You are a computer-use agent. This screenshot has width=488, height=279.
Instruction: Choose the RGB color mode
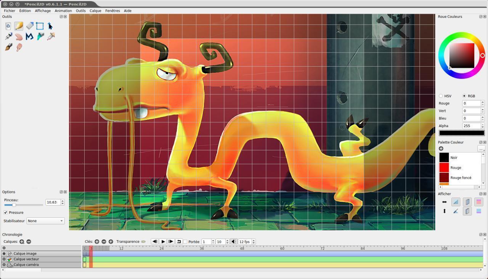pos(464,96)
